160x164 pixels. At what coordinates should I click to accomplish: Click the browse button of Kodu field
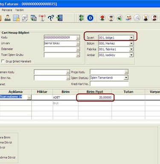[78, 38]
